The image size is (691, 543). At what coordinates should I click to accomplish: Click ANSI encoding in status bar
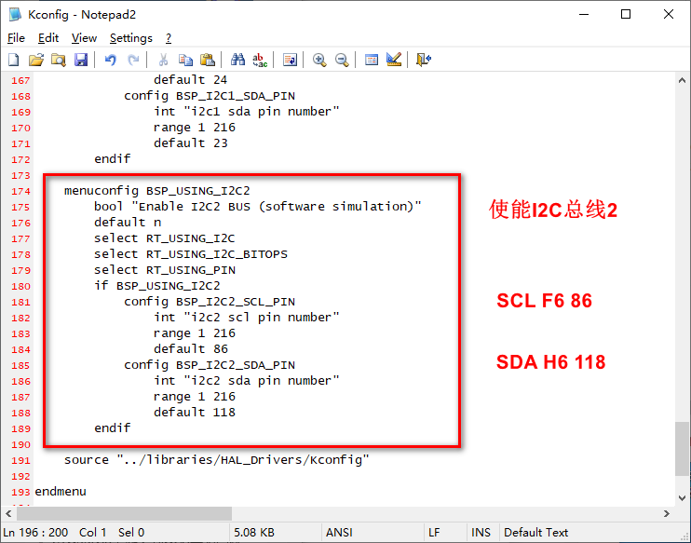(338, 533)
